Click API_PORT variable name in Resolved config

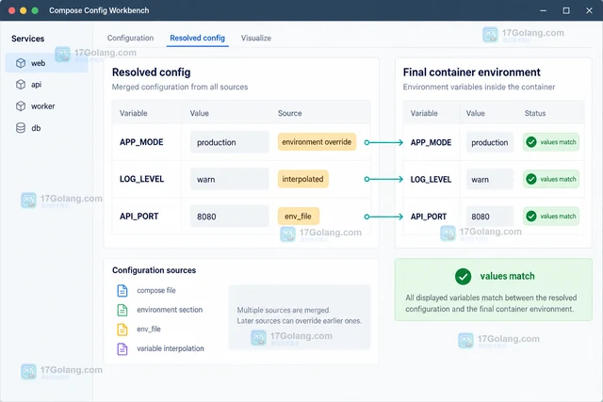coord(139,217)
